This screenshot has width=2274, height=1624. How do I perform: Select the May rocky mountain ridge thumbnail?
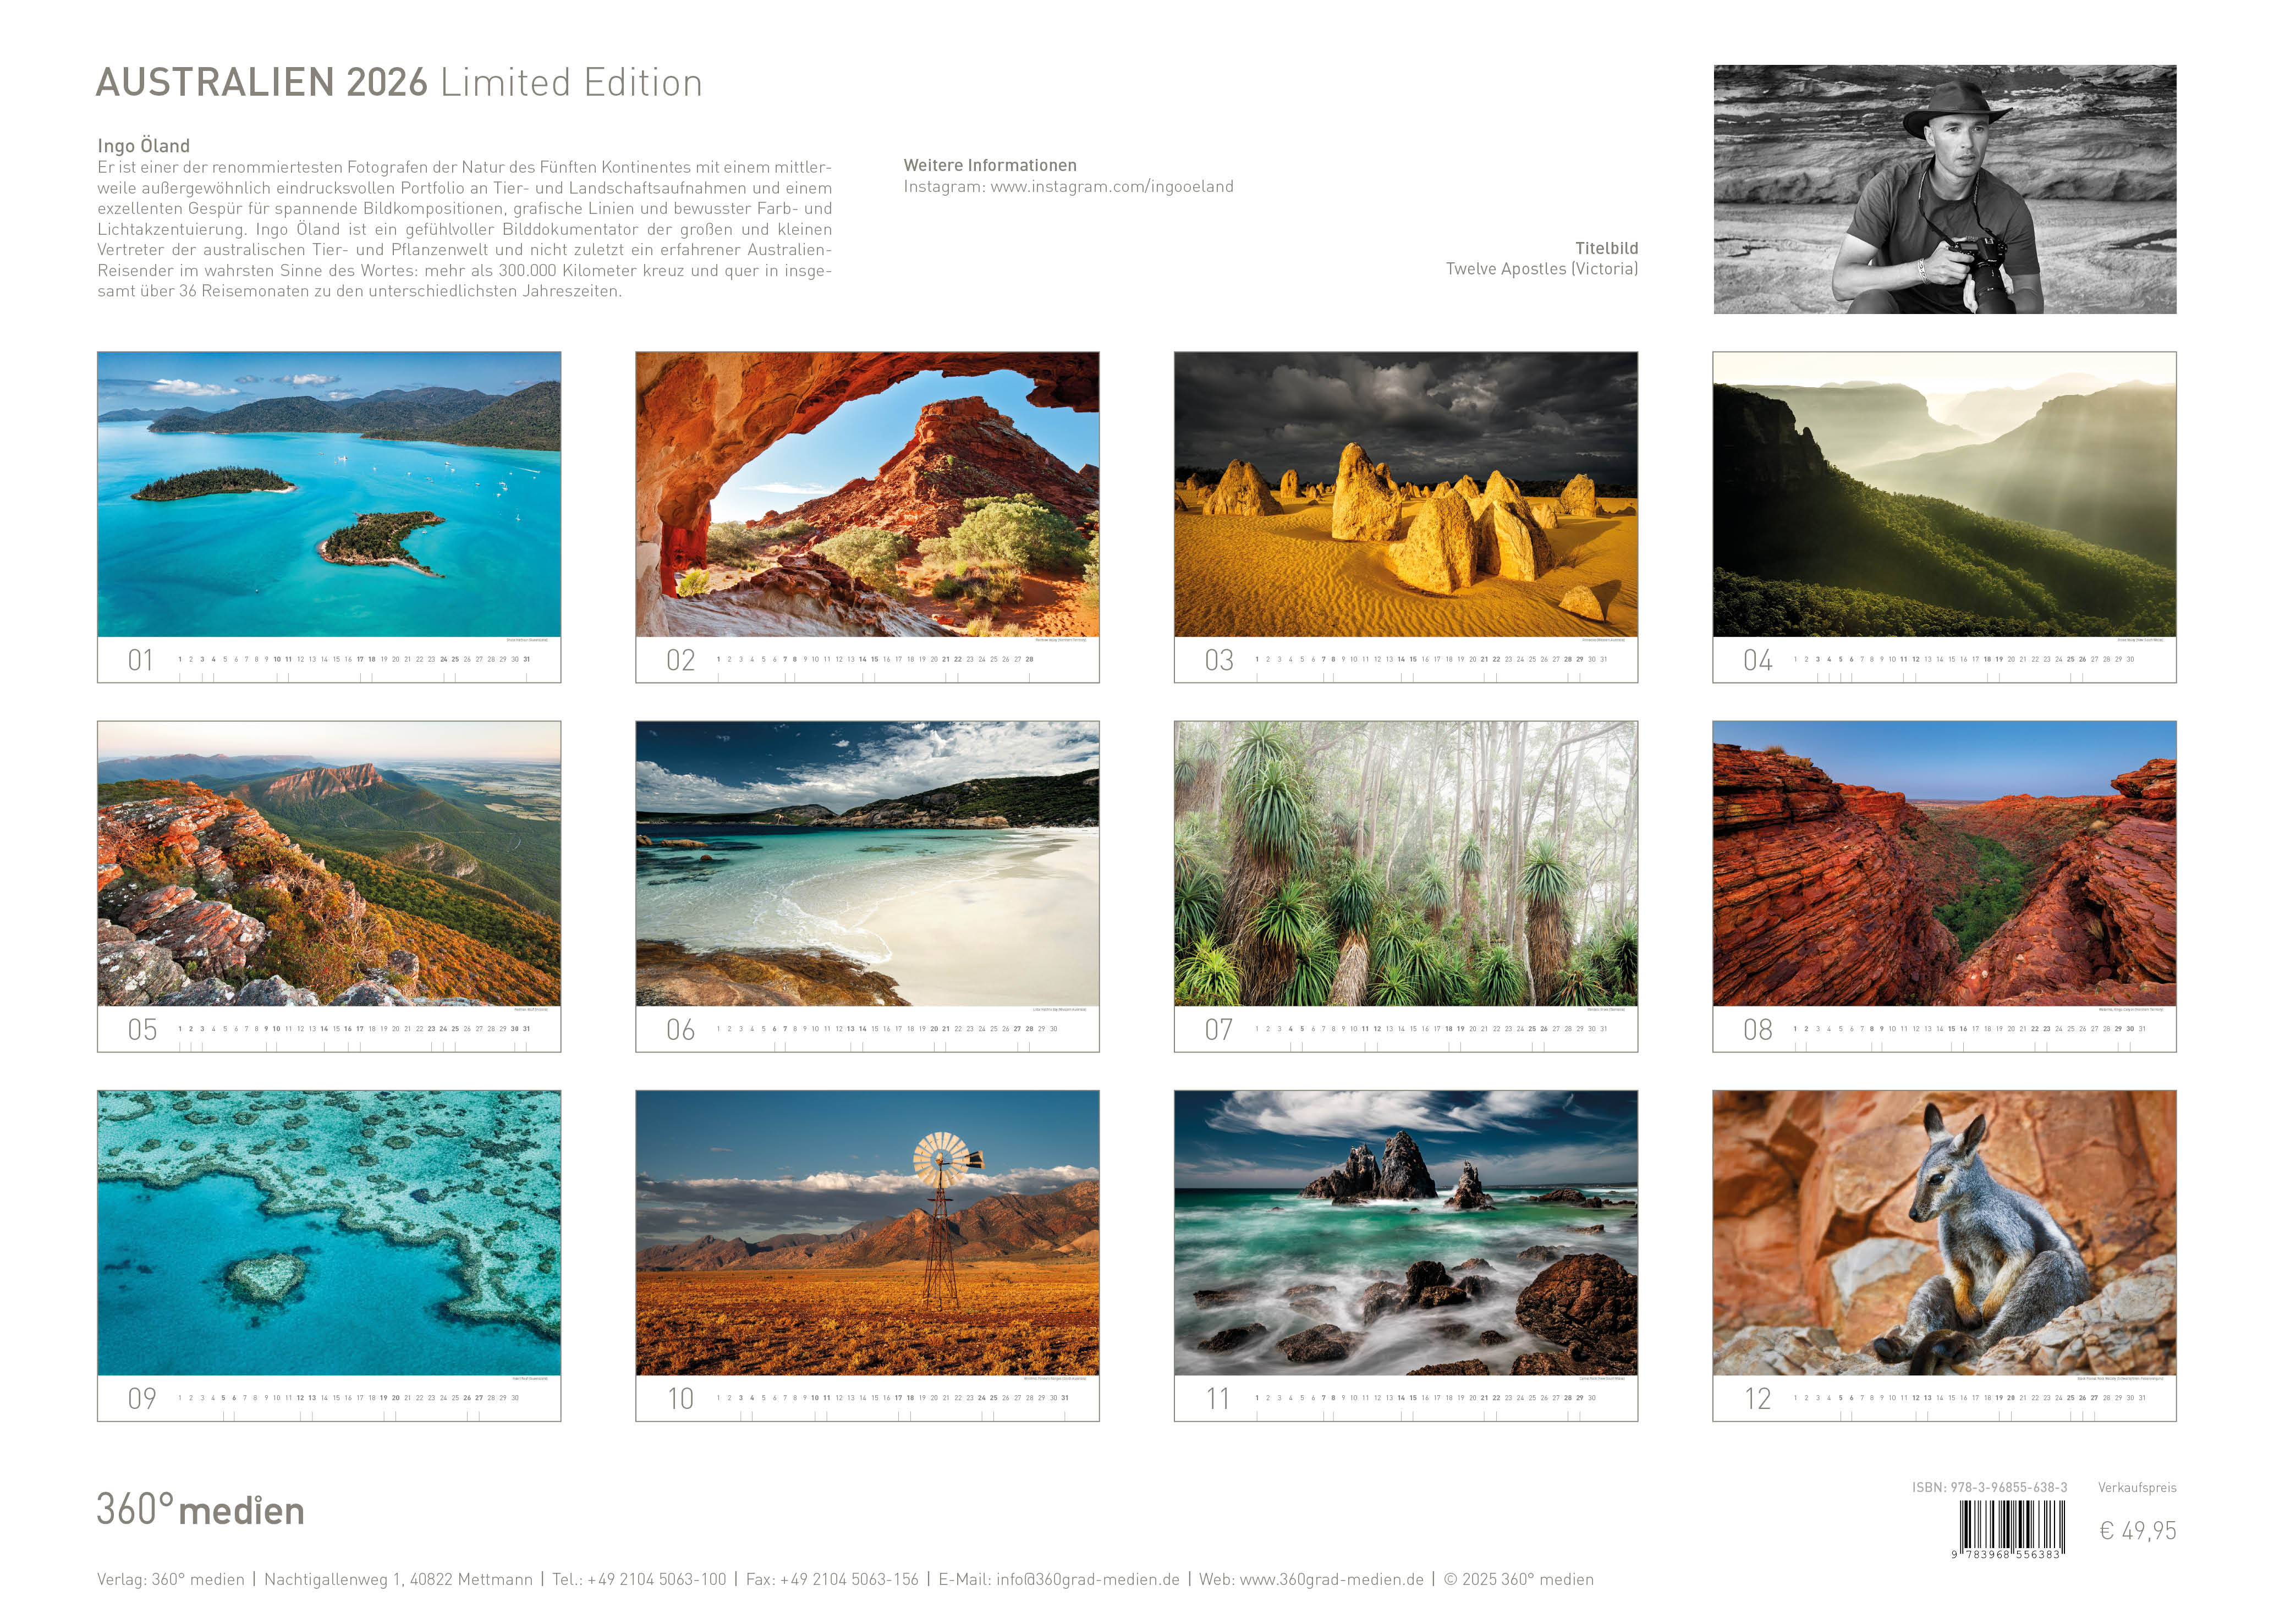click(328, 863)
